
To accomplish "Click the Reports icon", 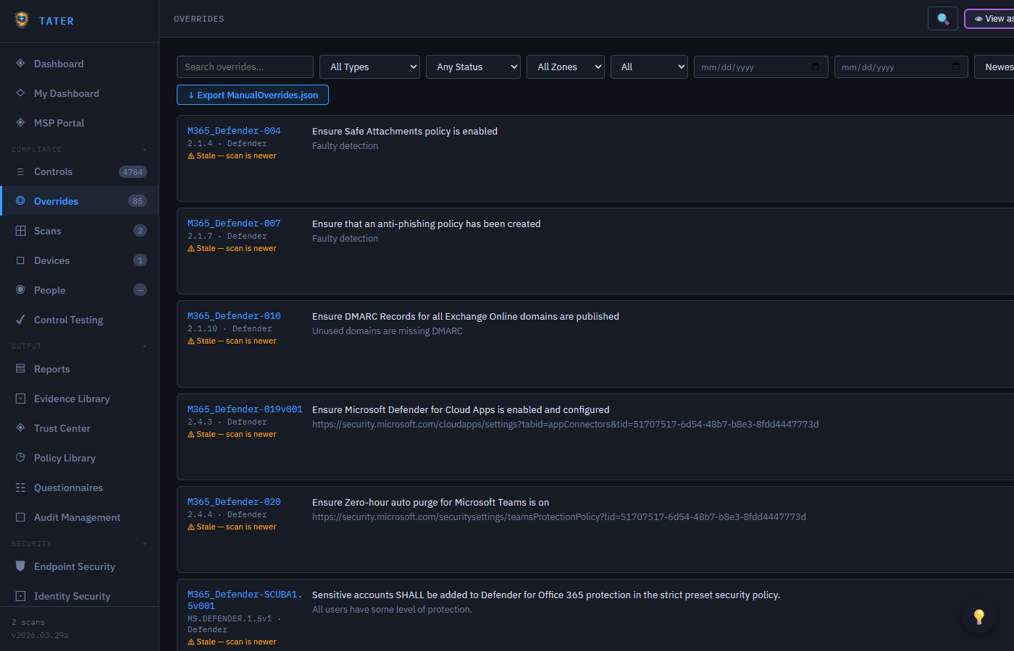I will coord(20,369).
